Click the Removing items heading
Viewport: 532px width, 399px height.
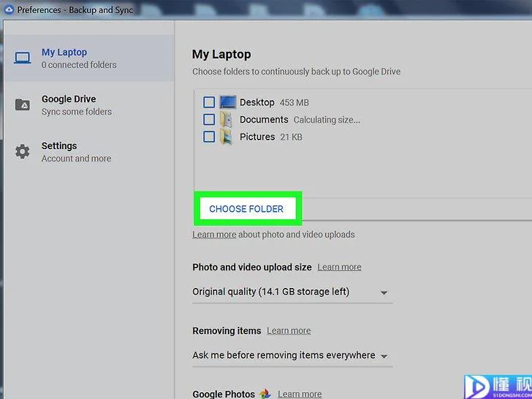click(227, 330)
